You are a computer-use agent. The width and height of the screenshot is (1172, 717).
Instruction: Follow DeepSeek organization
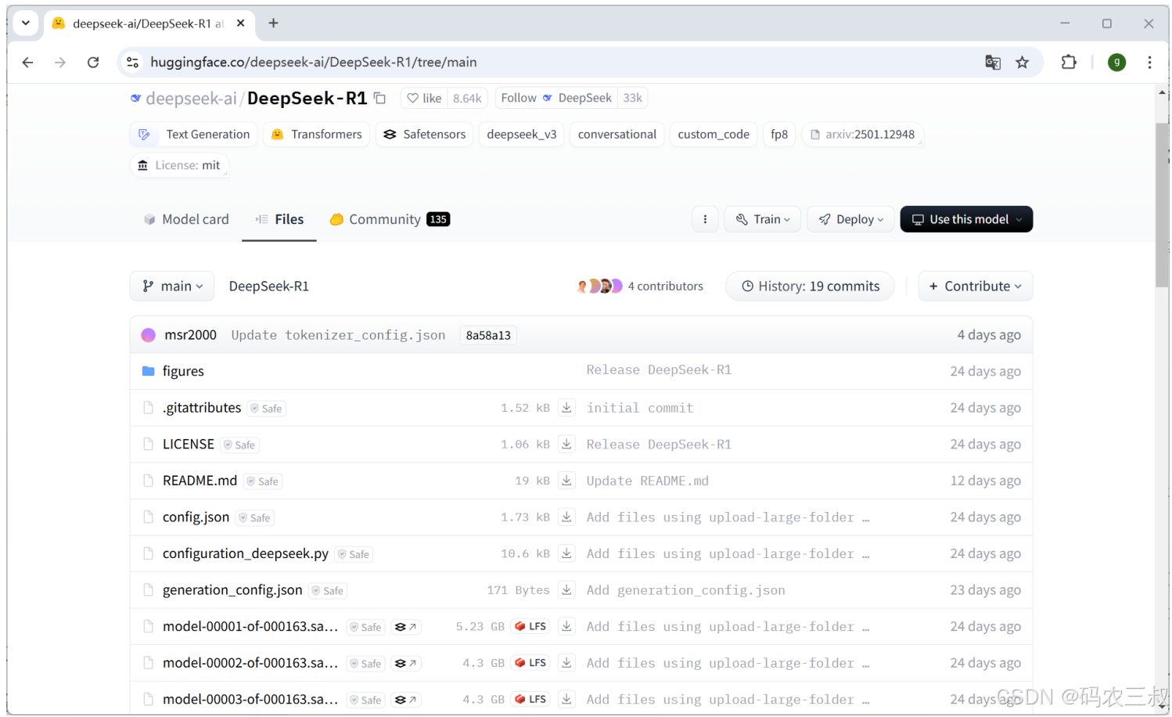pos(519,97)
